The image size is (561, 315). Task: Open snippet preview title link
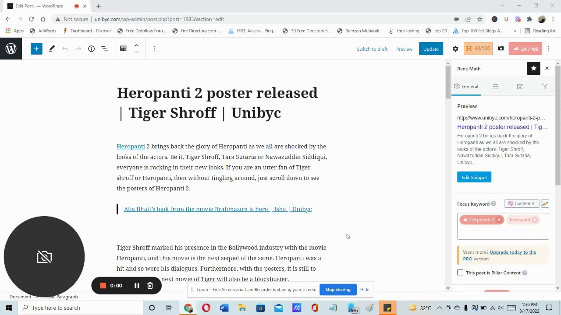point(502,127)
